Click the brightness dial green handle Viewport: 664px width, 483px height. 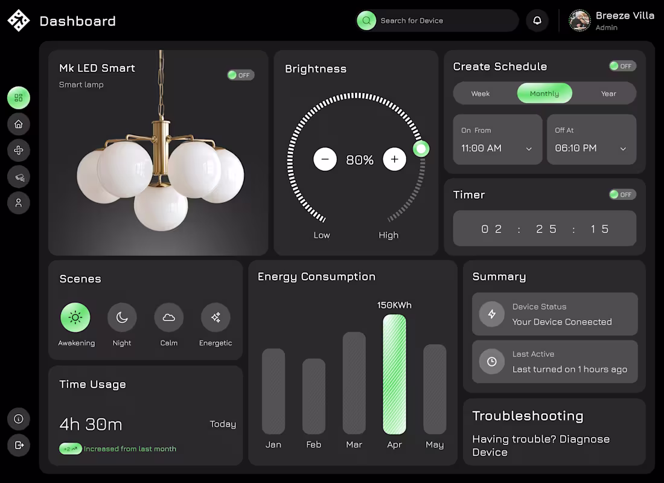point(421,149)
